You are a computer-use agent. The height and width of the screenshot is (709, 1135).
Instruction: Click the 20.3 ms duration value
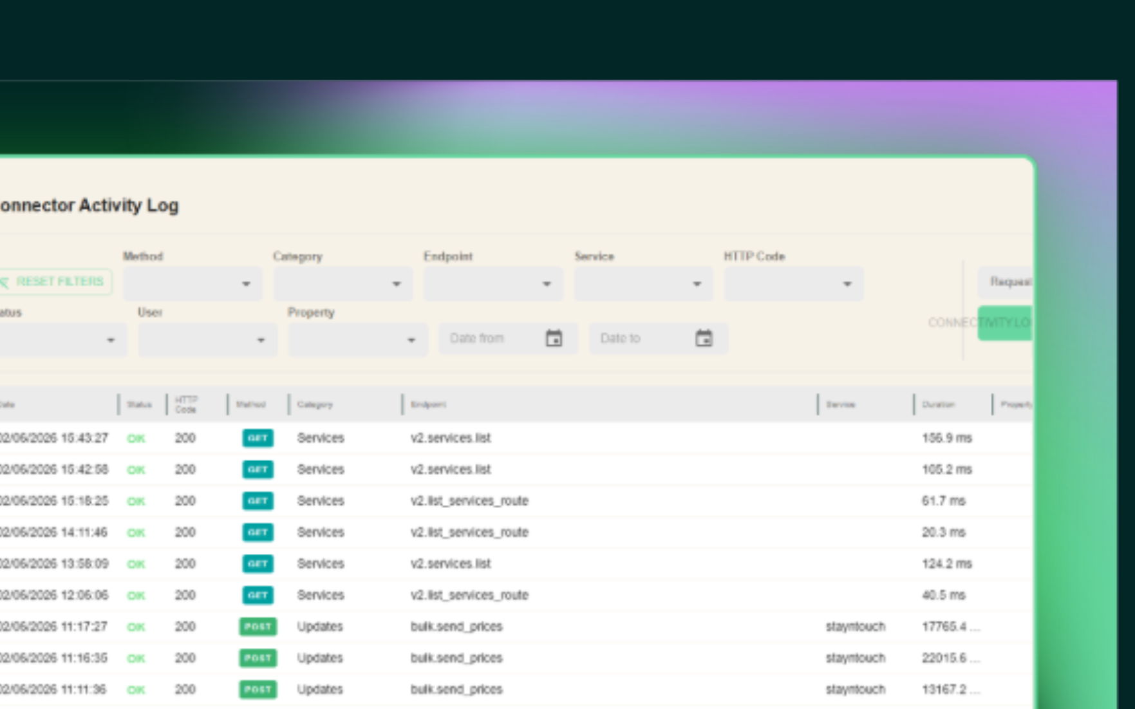tap(944, 533)
